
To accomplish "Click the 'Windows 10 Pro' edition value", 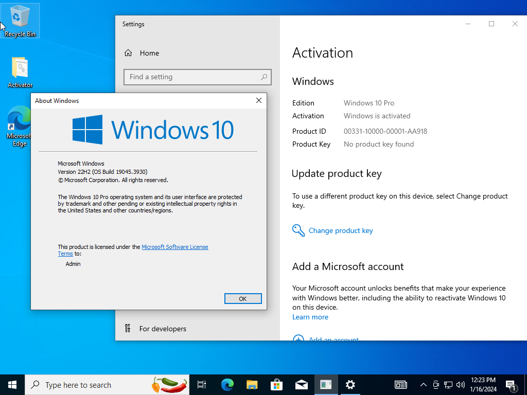I will pos(368,103).
